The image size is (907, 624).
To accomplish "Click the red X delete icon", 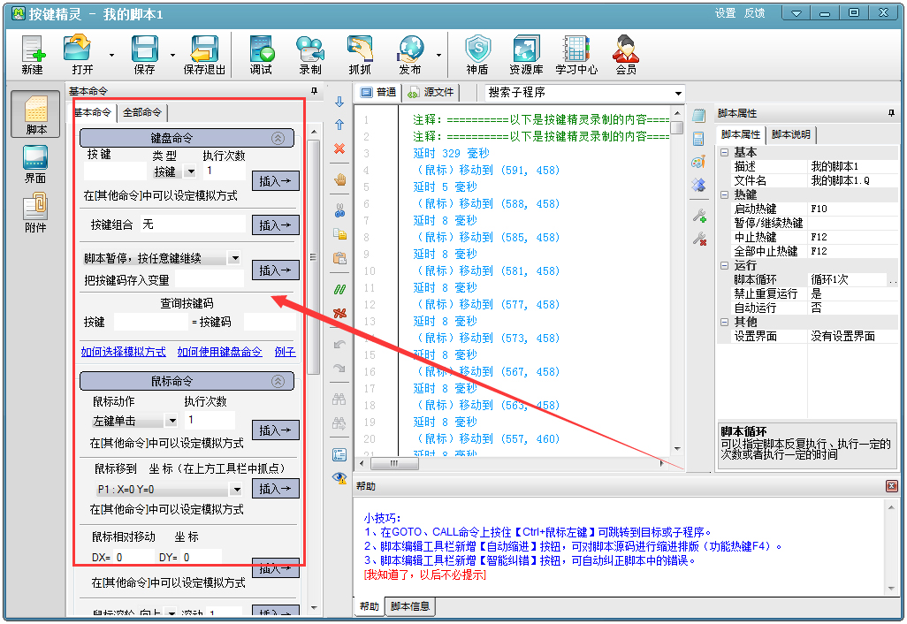I will click(x=339, y=148).
